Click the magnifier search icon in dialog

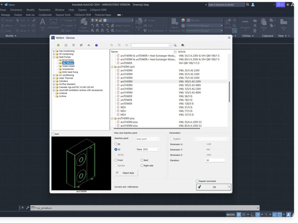click(175, 45)
